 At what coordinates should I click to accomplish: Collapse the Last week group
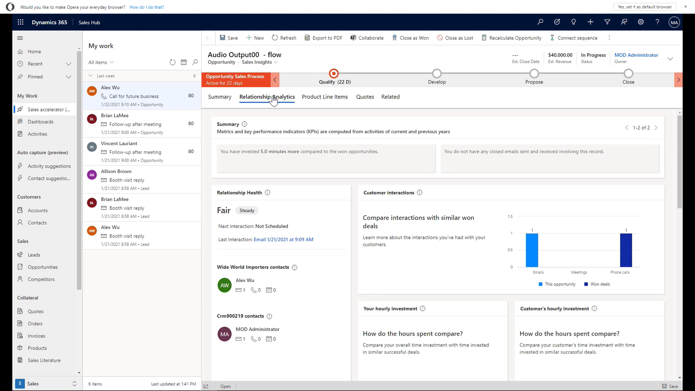point(90,76)
